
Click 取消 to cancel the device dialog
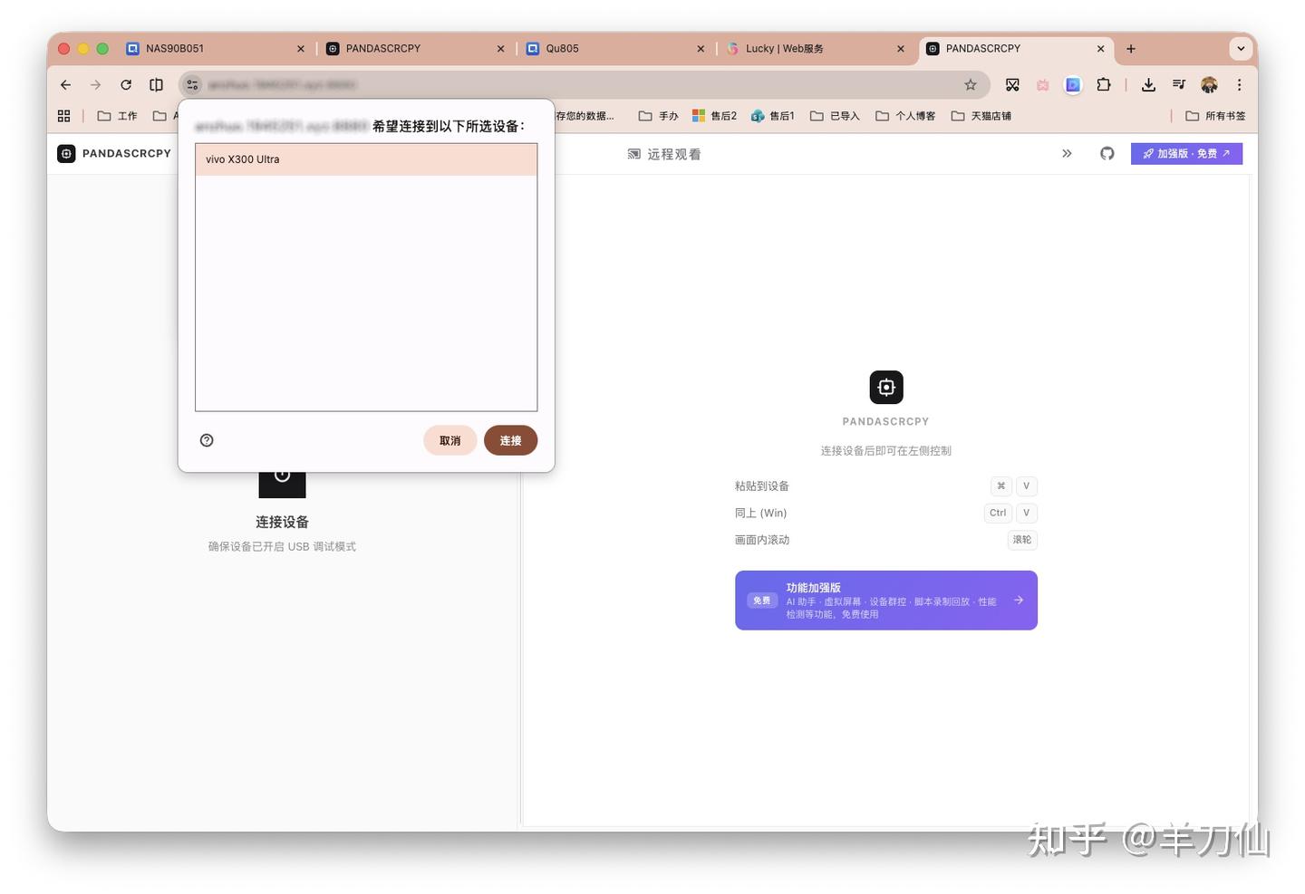click(449, 440)
